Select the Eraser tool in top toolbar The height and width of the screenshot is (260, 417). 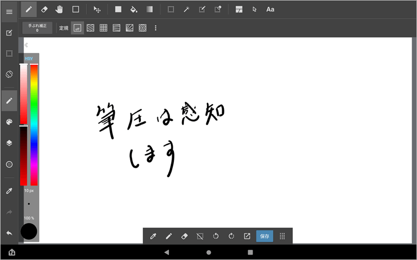tap(45, 9)
